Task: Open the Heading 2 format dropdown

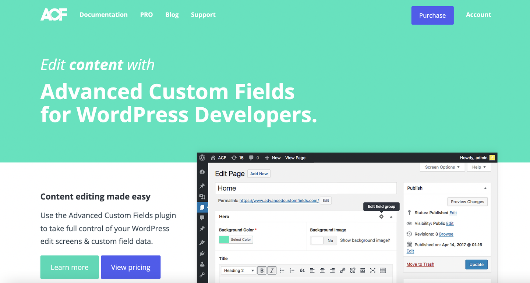Action: point(239,271)
